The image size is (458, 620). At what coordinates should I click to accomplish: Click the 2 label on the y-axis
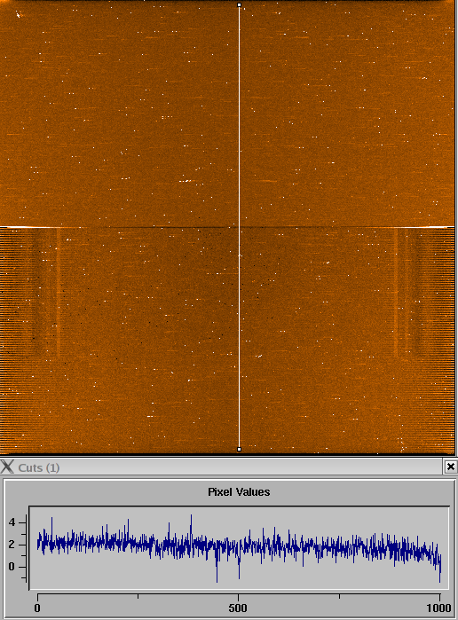12,545
